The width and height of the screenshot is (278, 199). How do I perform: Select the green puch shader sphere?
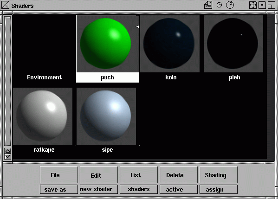(x=105, y=44)
